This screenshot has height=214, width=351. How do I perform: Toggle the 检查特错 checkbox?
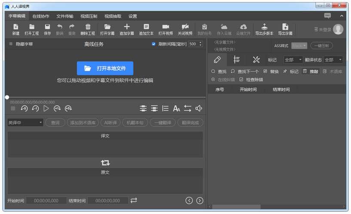(241, 80)
